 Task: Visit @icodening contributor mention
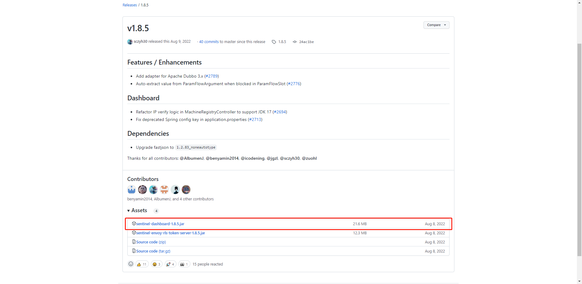(x=253, y=158)
